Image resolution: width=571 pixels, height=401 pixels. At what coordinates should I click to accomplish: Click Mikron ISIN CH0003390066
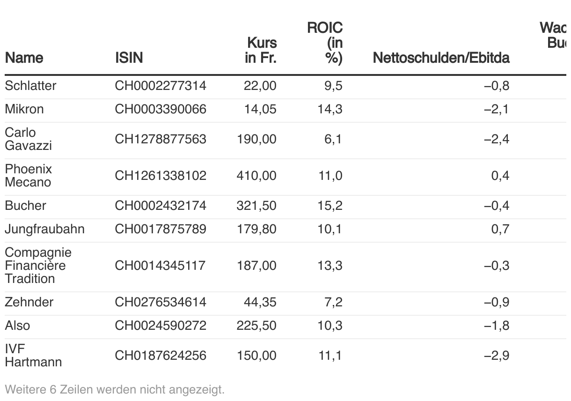pyautogui.click(x=161, y=109)
